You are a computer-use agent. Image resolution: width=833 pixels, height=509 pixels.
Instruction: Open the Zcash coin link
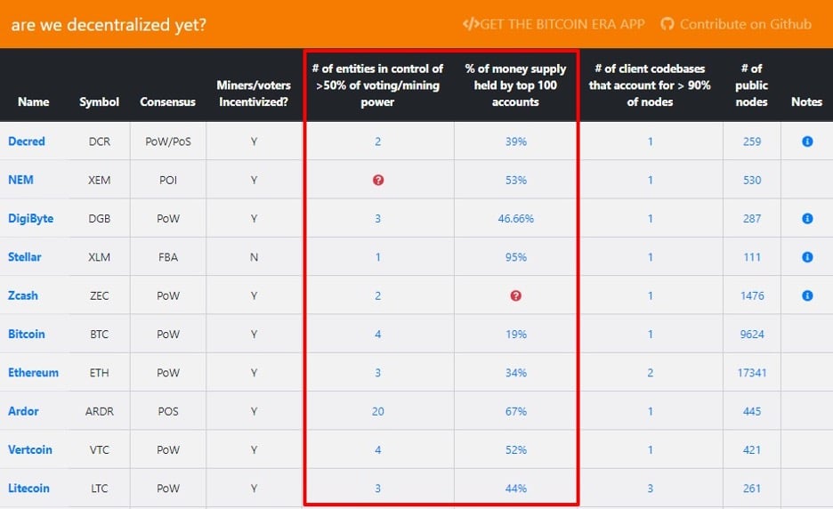tap(23, 295)
